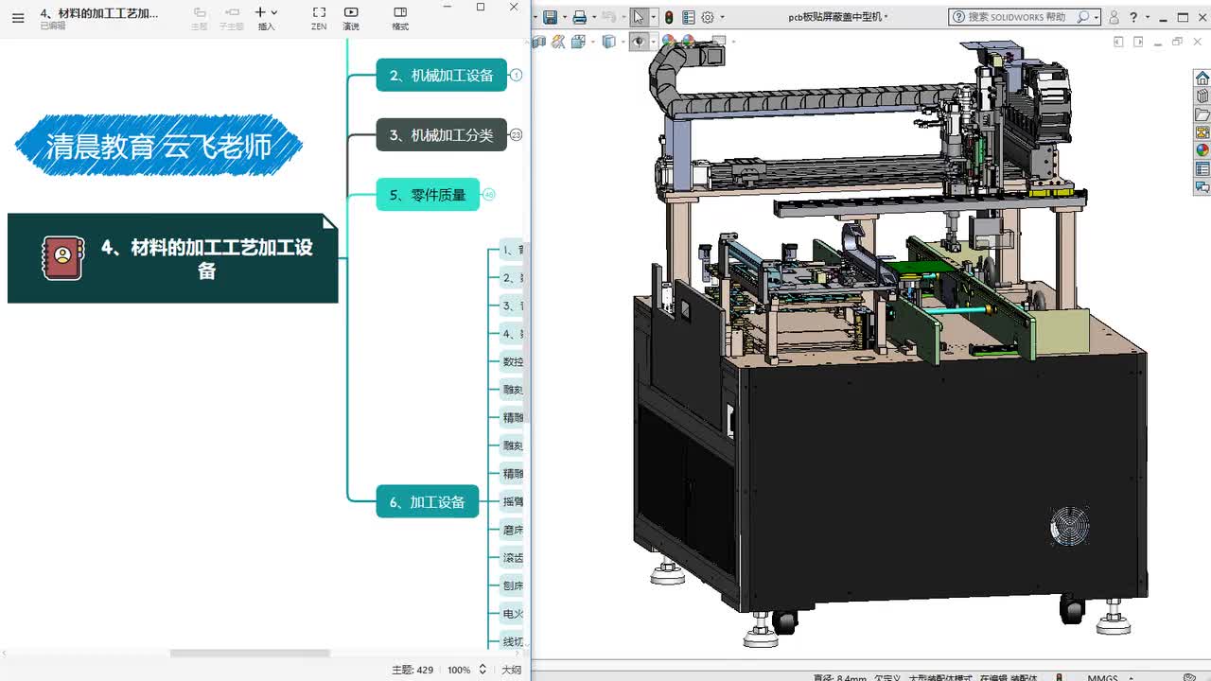
Task: Click the Insert (插入) plus button
Action: pos(266,18)
